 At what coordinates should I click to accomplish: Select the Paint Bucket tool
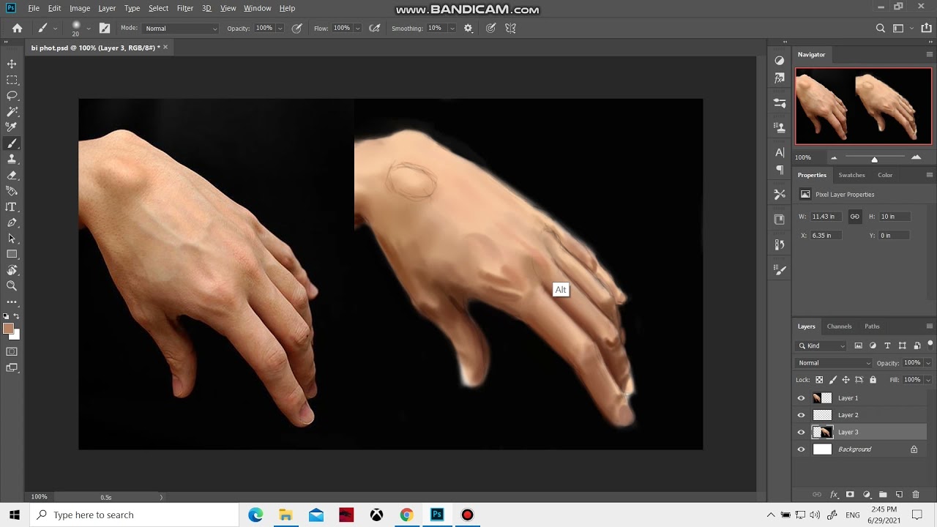[12, 191]
